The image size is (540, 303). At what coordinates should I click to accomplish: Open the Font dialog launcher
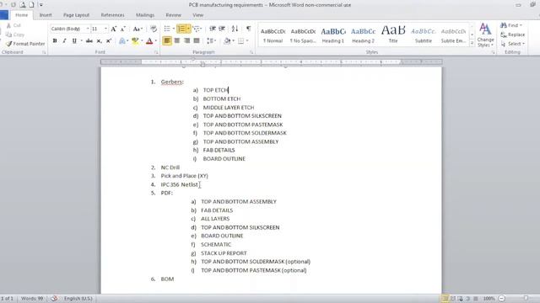[156, 52]
